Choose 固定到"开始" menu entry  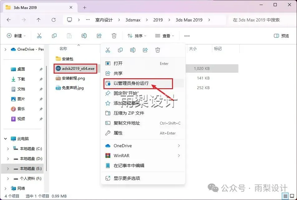point(143,93)
